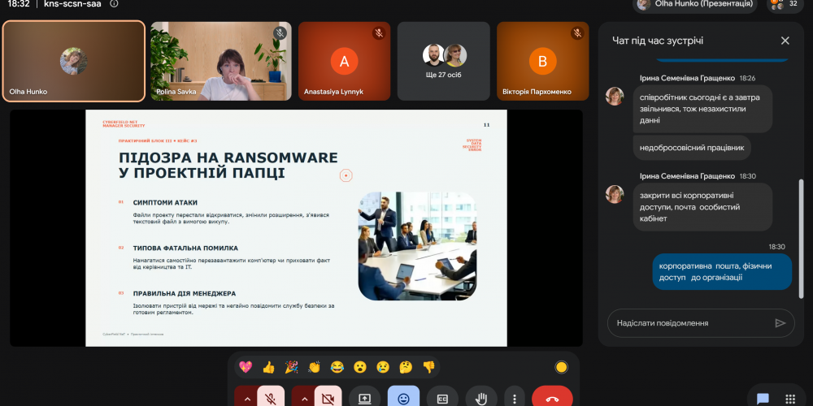Expand audio settings chevron next to microphone
This screenshot has width=813, height=406.
tap(247, 398)
